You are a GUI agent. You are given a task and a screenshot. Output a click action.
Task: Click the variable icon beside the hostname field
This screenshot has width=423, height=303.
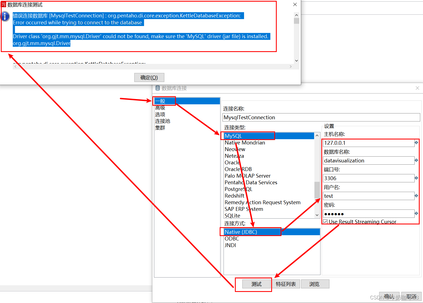point(416,143)
